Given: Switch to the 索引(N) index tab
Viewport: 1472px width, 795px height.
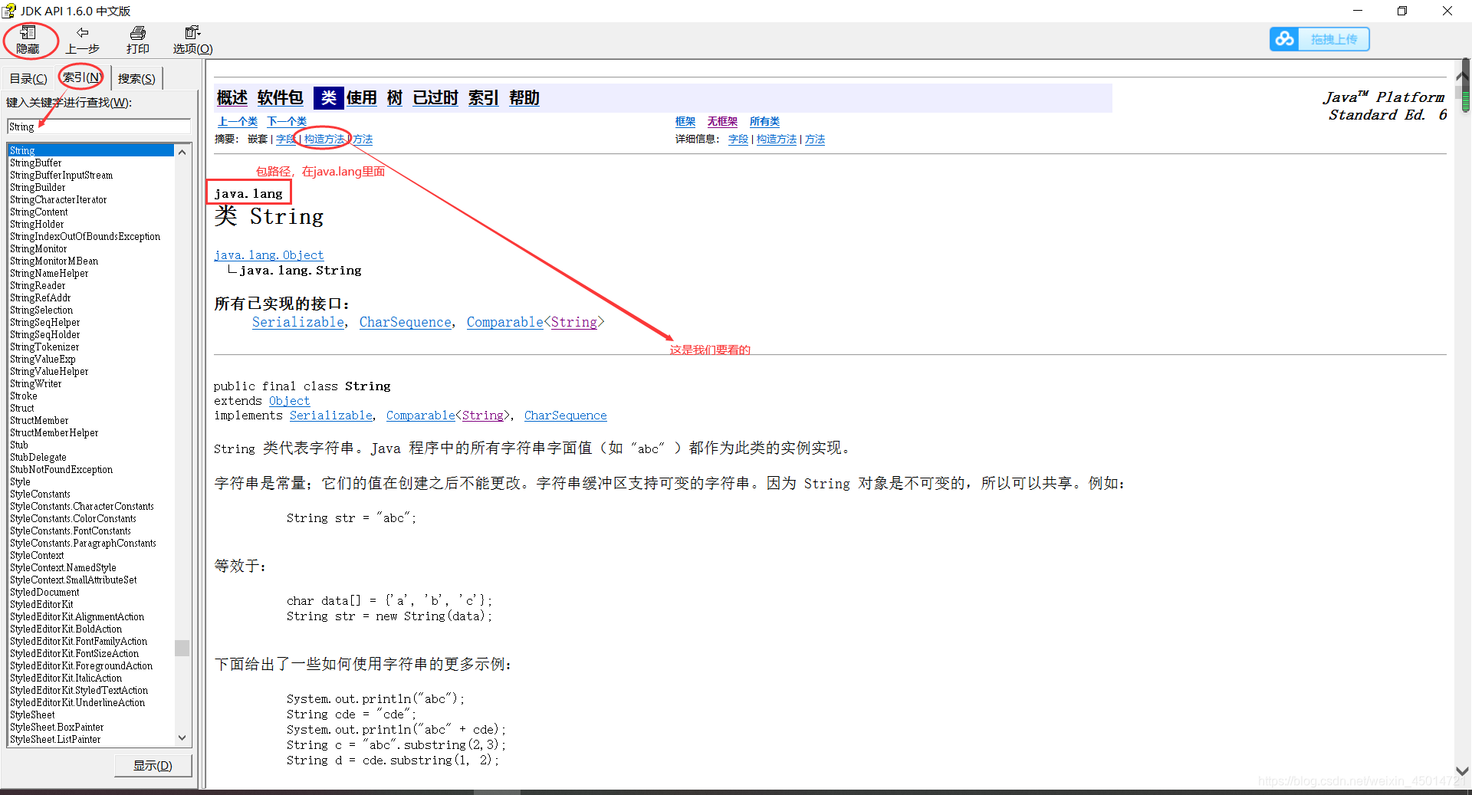Looking at the screenshot, I should pyautogui.click(x=82, y=77).
